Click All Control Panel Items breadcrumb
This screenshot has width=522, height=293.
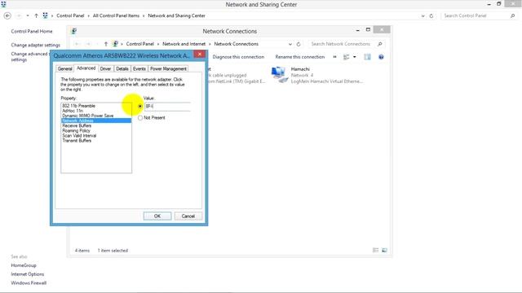coord(116,15)
